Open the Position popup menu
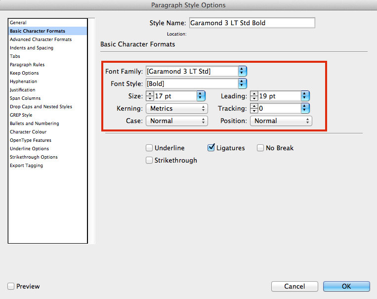The width and height of the screenshot is (377, 299). click(x=281, y=121)
